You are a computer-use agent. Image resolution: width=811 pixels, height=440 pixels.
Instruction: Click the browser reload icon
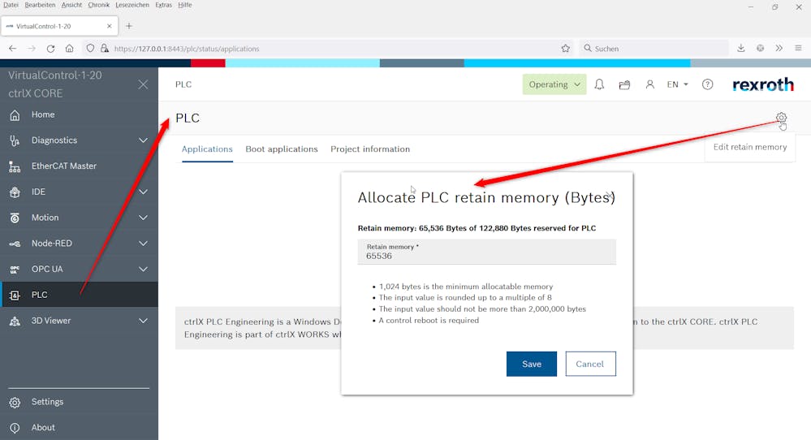pos(50,49)
